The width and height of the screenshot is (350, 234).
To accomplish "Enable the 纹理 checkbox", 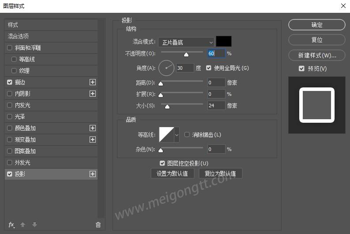I will tap(14, 71).
